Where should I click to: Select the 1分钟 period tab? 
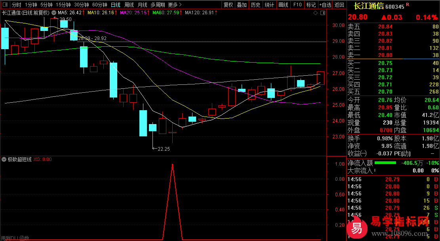[x=31, y=5]
